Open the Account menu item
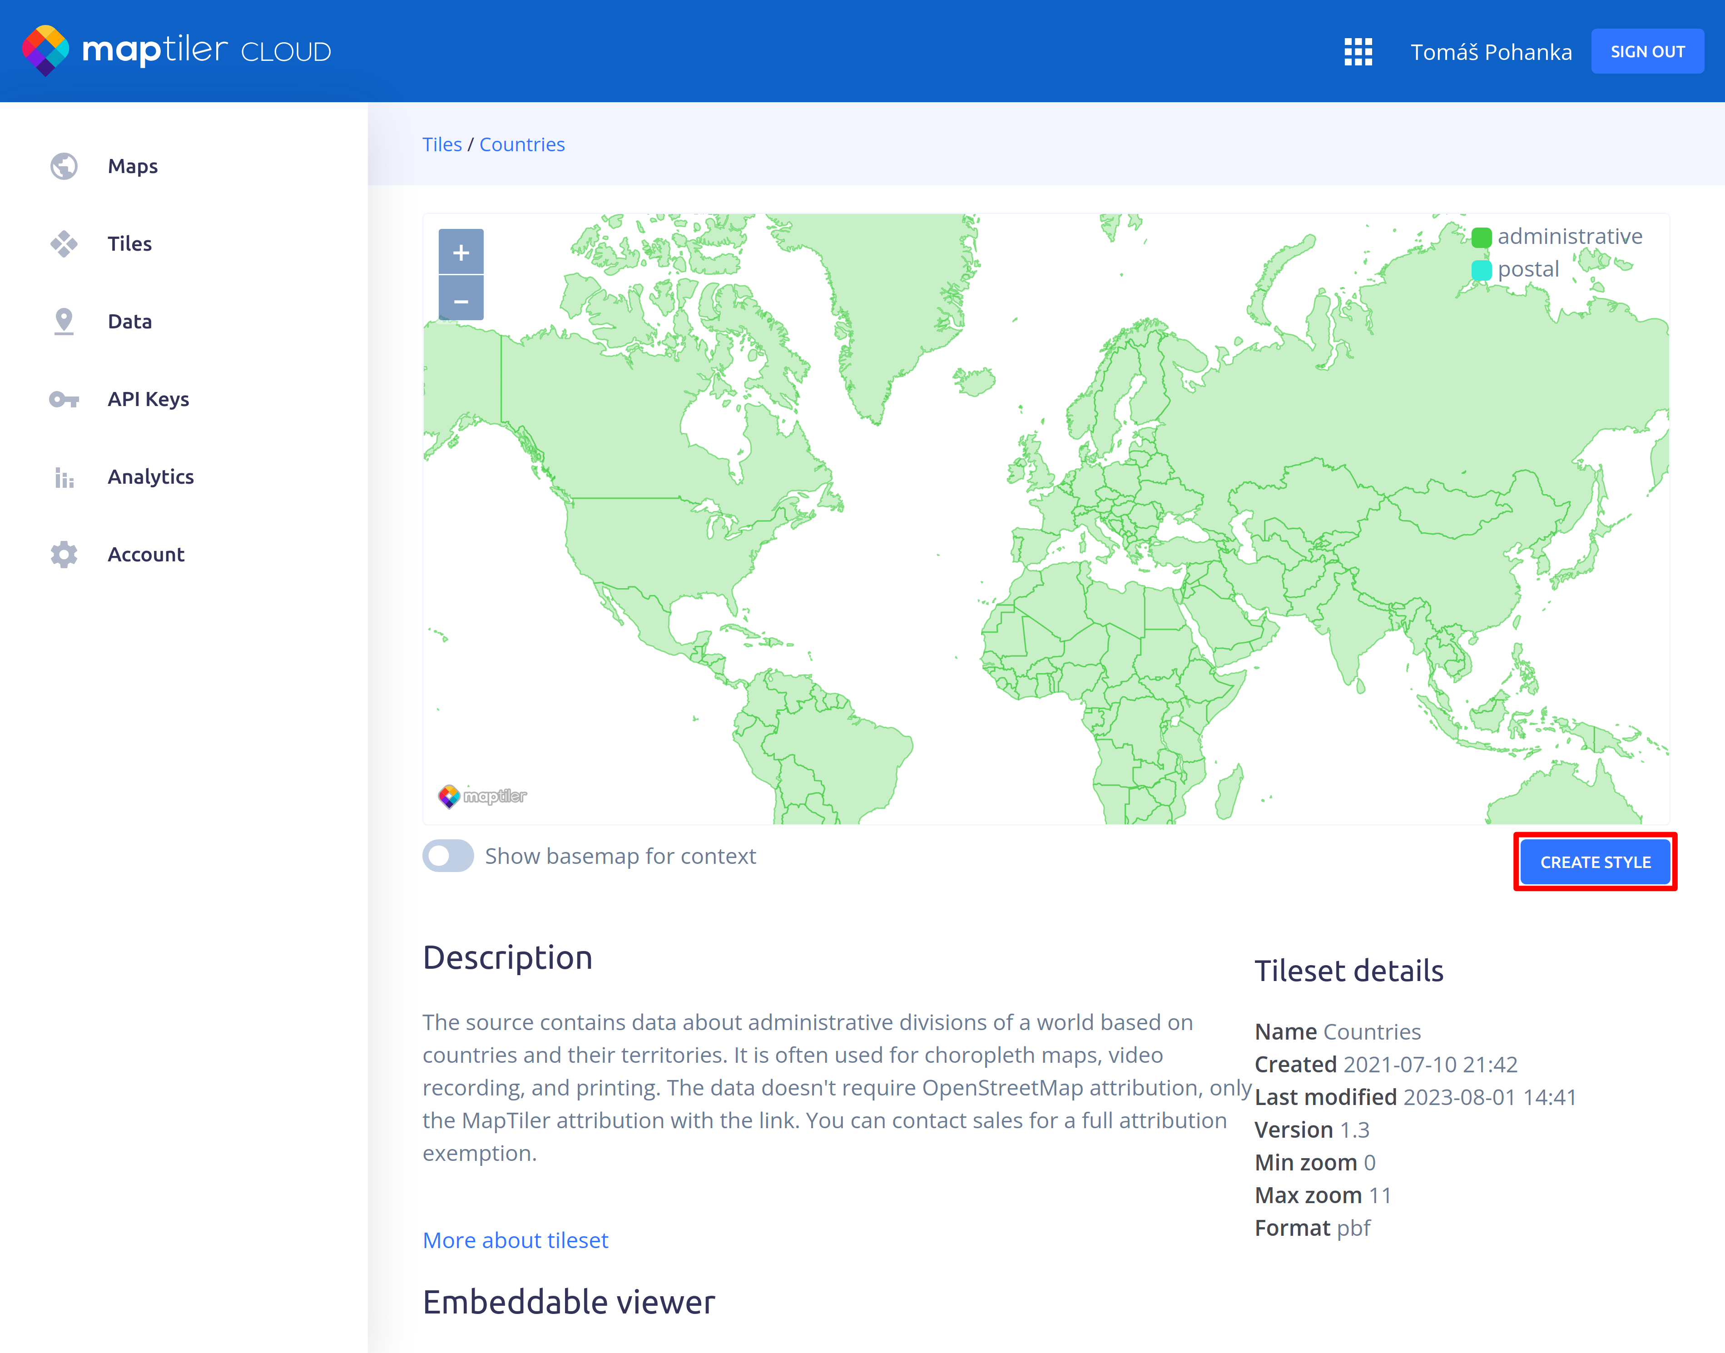The image size is (1725, 1353). (146, 555)
